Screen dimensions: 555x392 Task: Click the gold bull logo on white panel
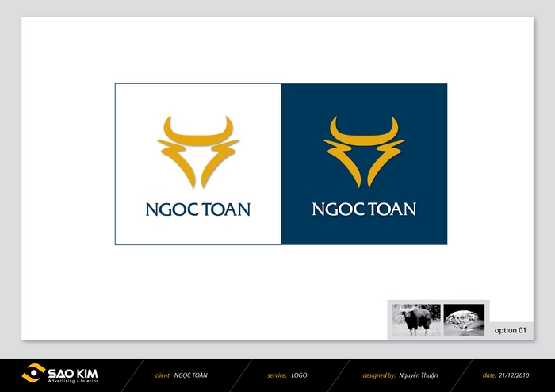pos(197,152)
